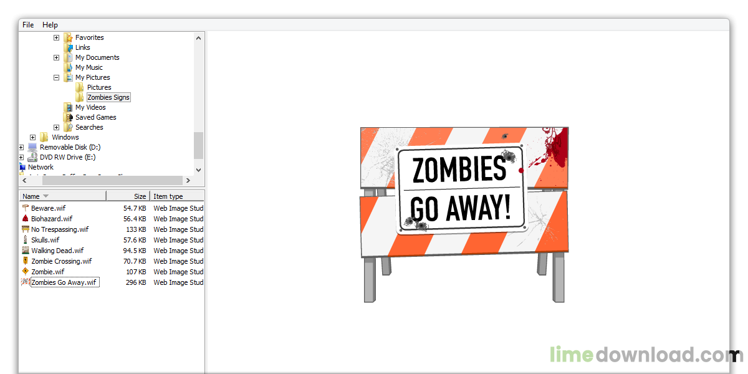Open the File menu

(x=28, y=25)
